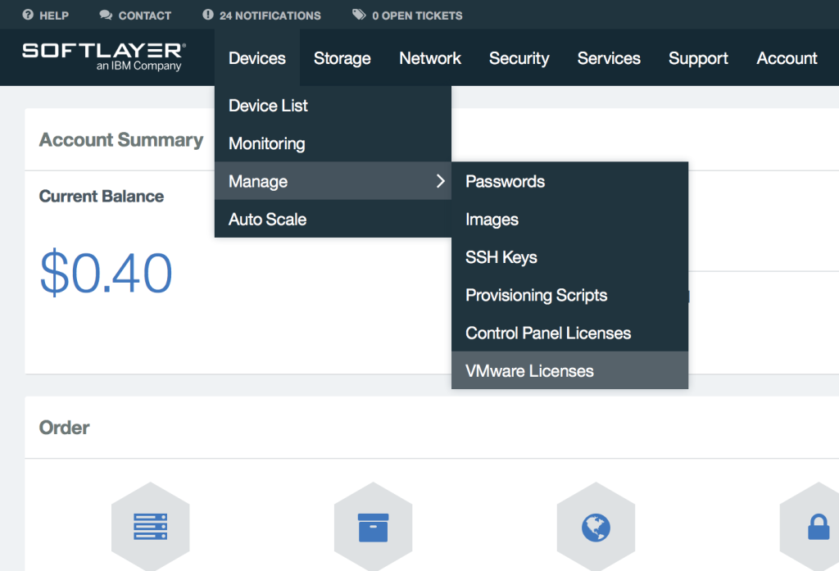Click the open tickets tag icon
This screenshot has height=571, width=839.
click(359, 15)
